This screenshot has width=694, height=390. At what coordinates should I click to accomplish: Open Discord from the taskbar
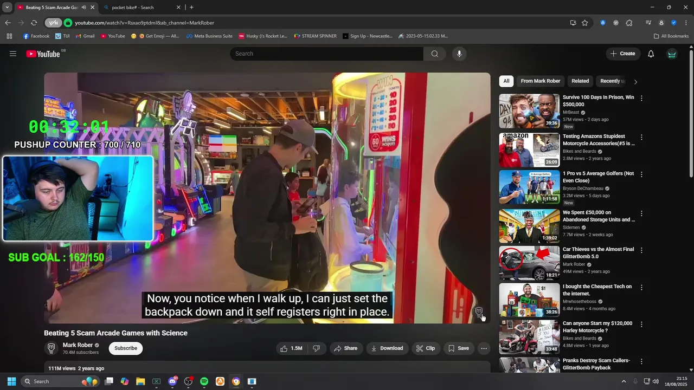[x=172, y=381]
